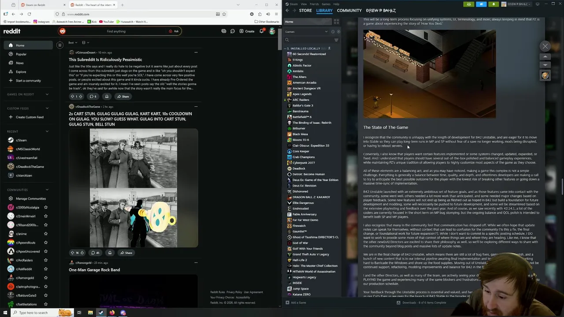The image size is (564, 317).
Task: Go back in Steam navigation
Action: [x=287, y=11]
